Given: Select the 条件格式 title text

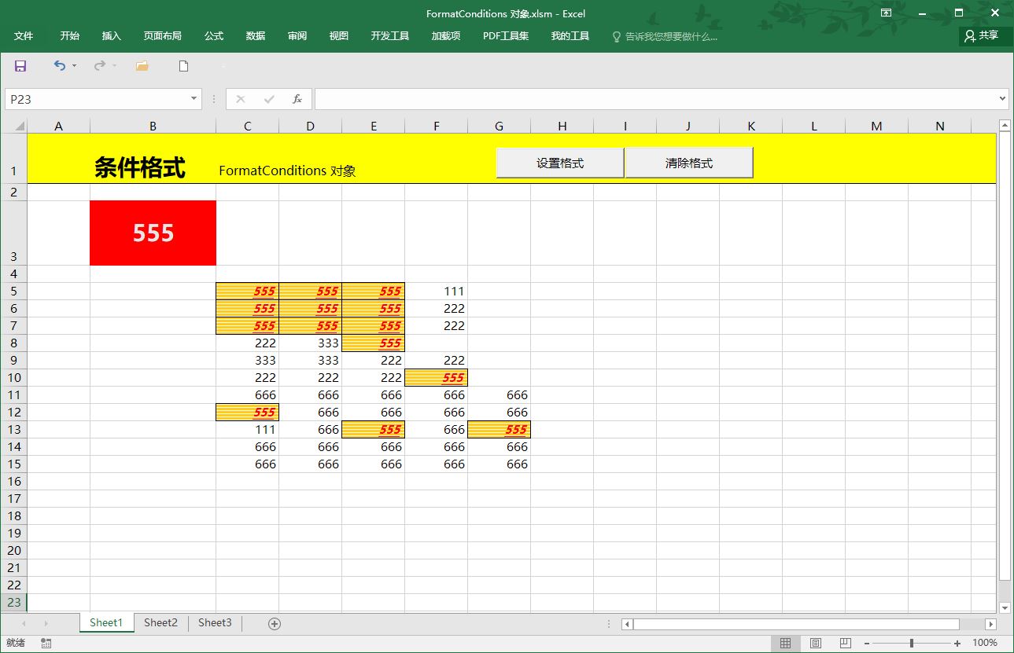Looking at the screenshot, I should [x=140, y=167].
